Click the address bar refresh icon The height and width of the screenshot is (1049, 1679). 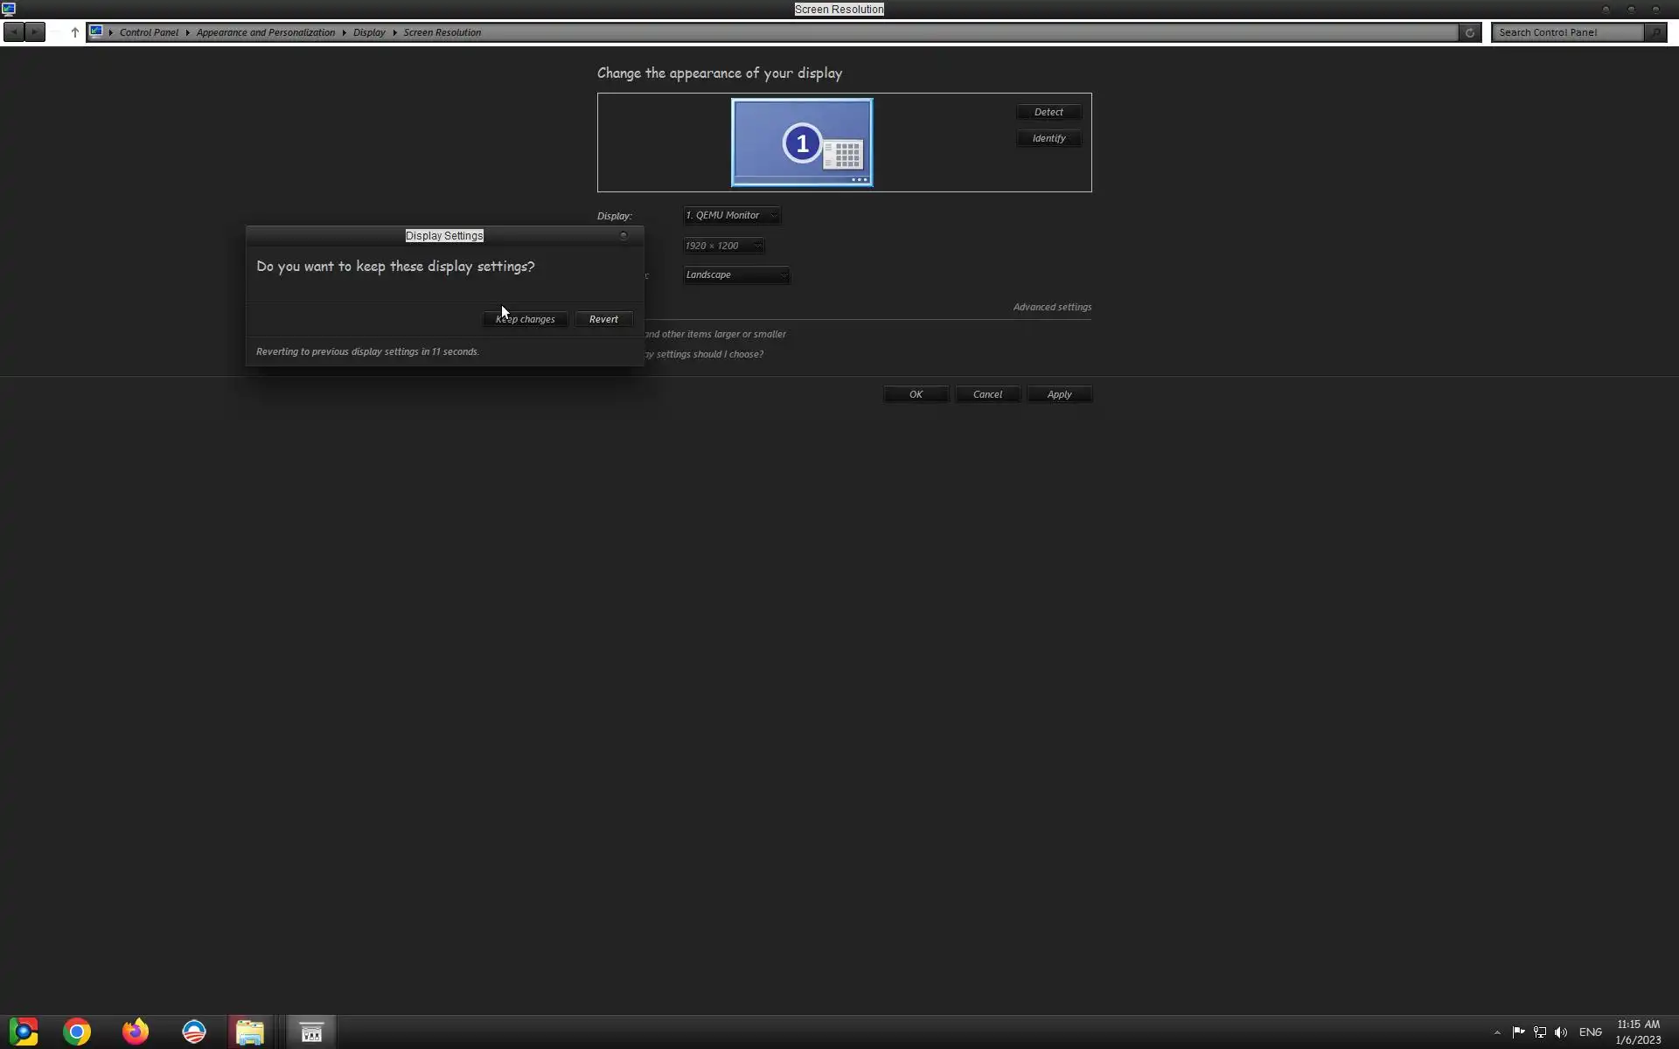coord(1469,32)
